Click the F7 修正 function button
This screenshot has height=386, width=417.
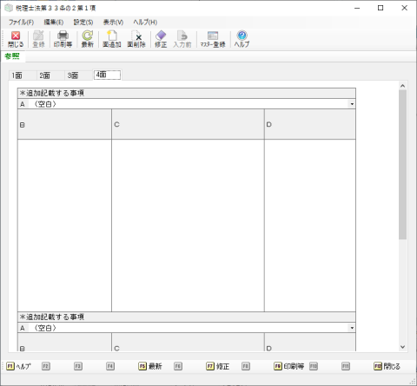(218, 366)
